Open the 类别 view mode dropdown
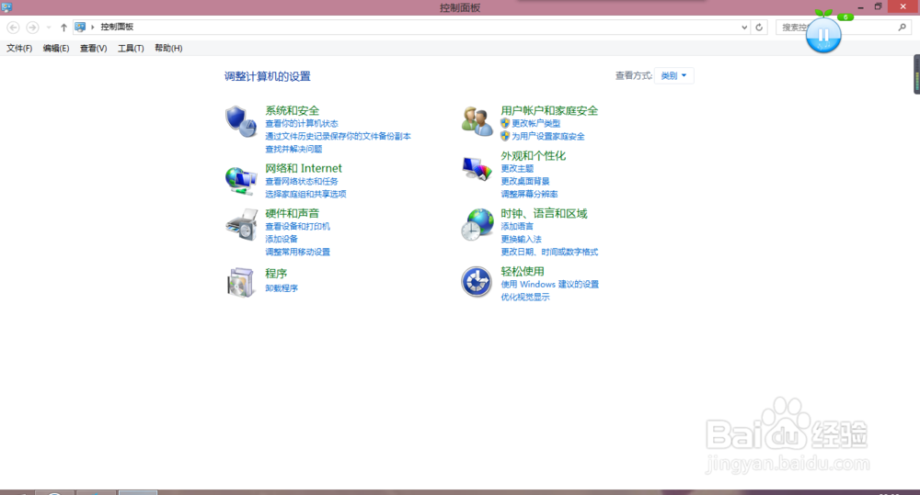 (x=674, y=75)
